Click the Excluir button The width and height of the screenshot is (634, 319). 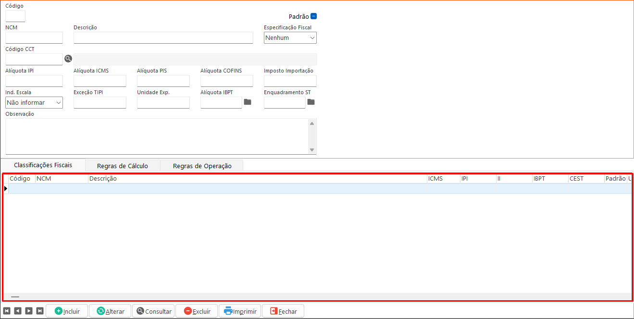[197, 311]
